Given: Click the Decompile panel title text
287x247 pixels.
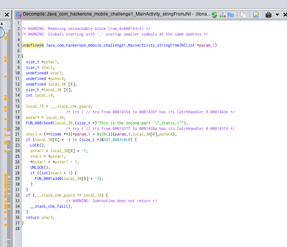Looking at the screenshot, I should 117,14.
